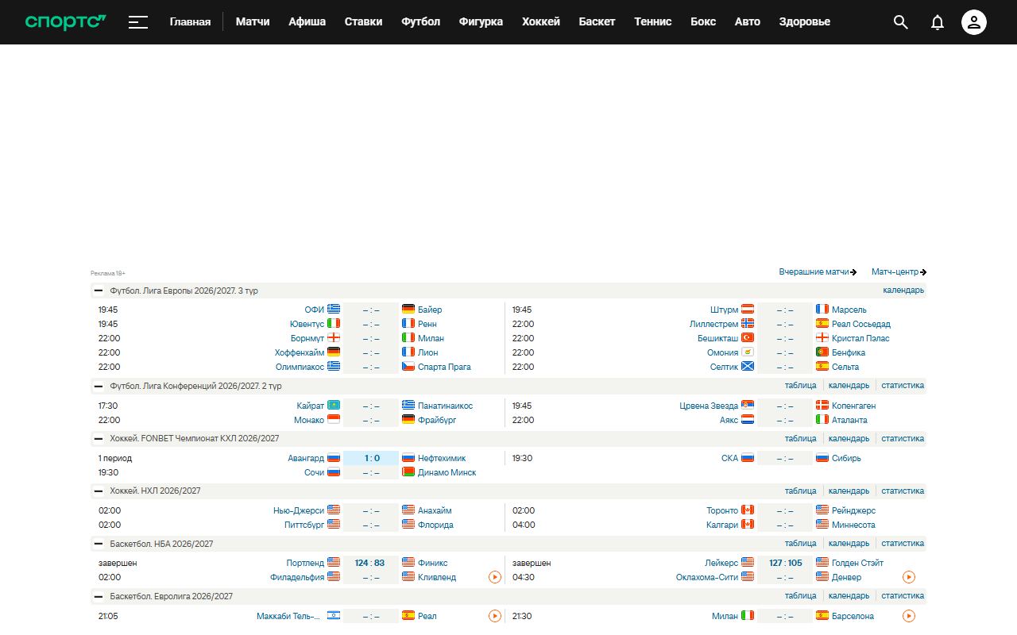Open the Хоккей menu section
This screenshot has height=635, width=1017.
(x=541, y=22)
